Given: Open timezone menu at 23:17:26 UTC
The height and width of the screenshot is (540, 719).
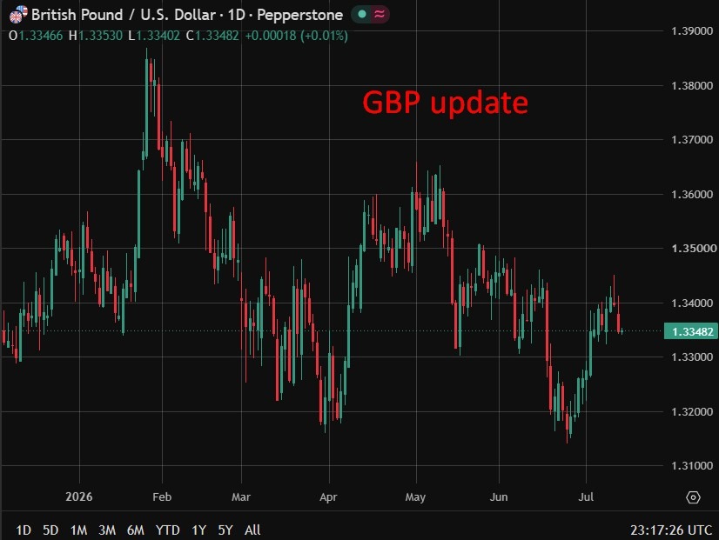Looking at the screenshot, I should 671,530.
